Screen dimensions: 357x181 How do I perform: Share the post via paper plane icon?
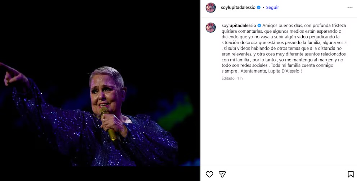coord(222,174)
